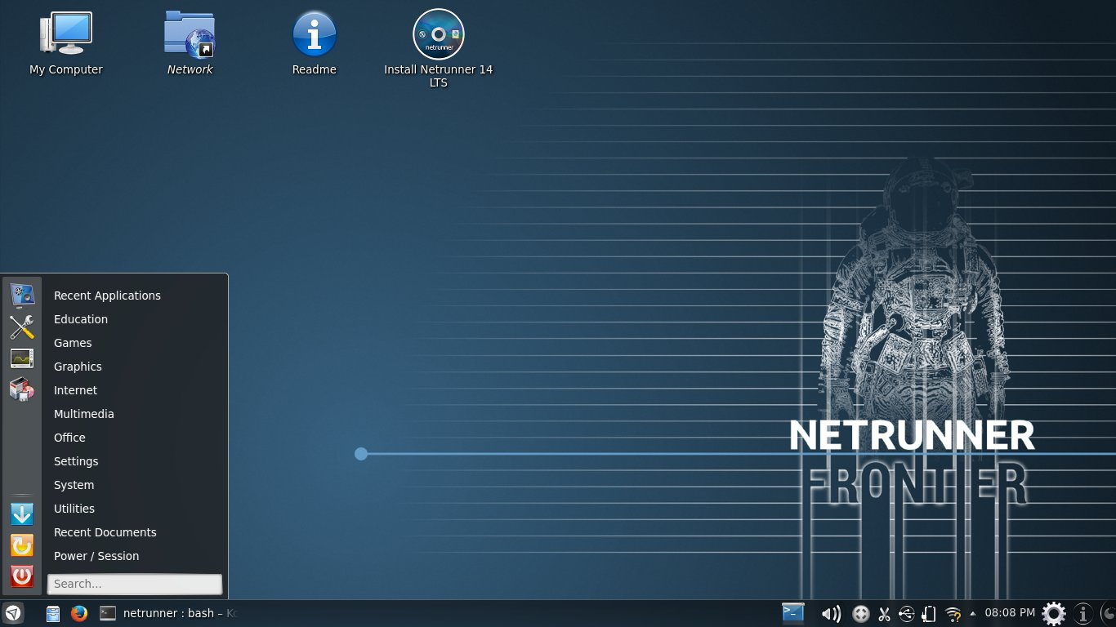Open the clipboard scissors tray icon
1116x627 pixels.
tap(884, 614)
